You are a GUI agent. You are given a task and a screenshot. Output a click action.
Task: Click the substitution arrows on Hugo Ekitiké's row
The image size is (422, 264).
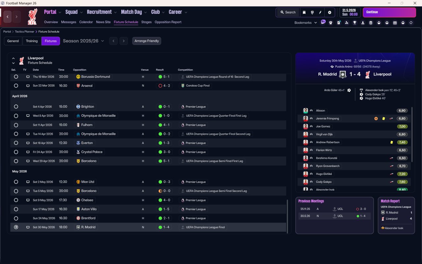point(391,174)
